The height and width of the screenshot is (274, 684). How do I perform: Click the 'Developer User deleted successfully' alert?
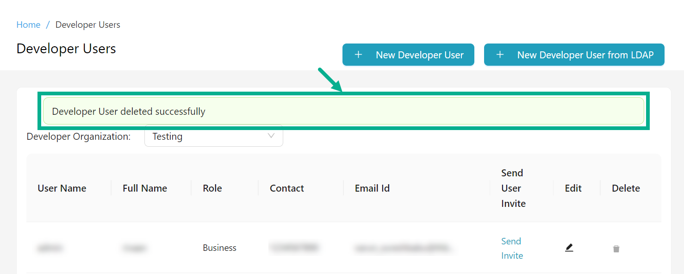(x=343, y=111)
